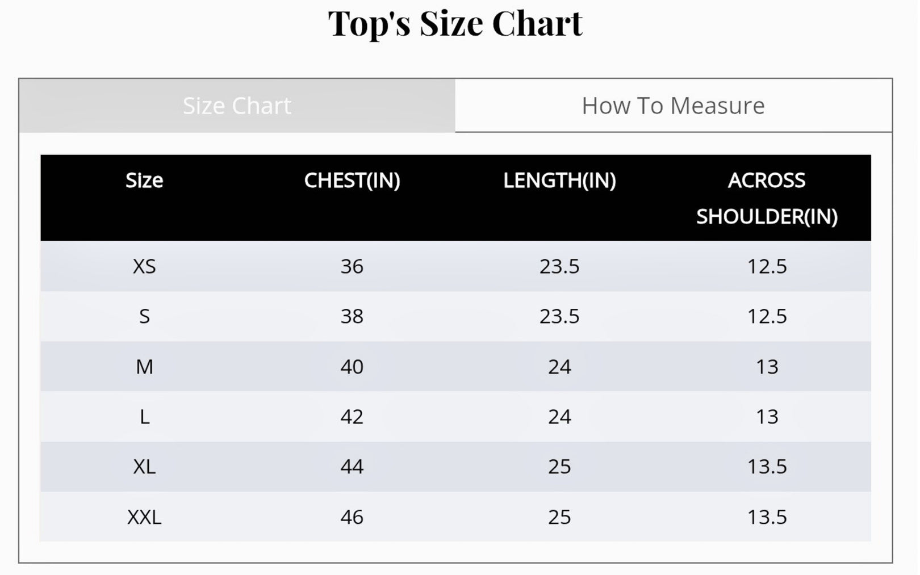Viewport: 920px width, 575px height.
Task: Click chest value 36 for XS
Action: 352,266
